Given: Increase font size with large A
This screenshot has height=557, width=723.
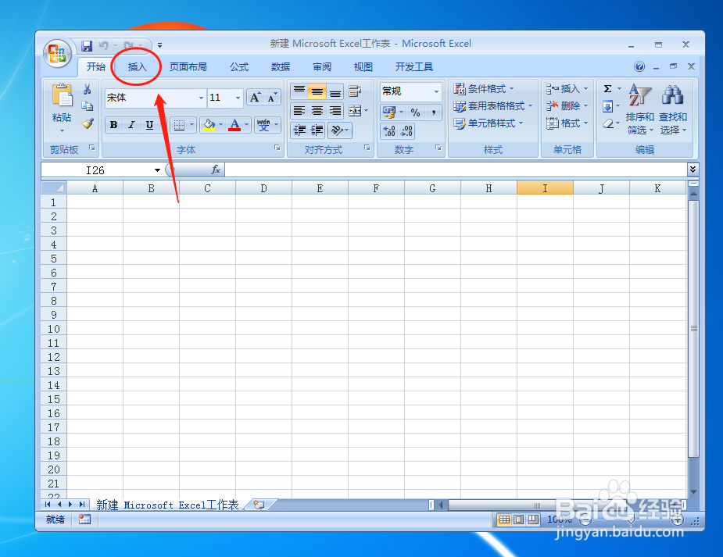Looking at the screenshot, I should click(x=255, y=97).
